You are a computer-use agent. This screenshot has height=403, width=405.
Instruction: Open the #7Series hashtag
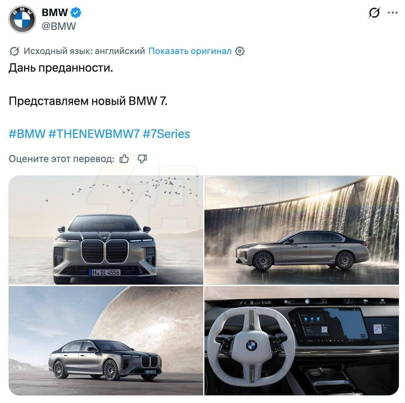point(167,134)
